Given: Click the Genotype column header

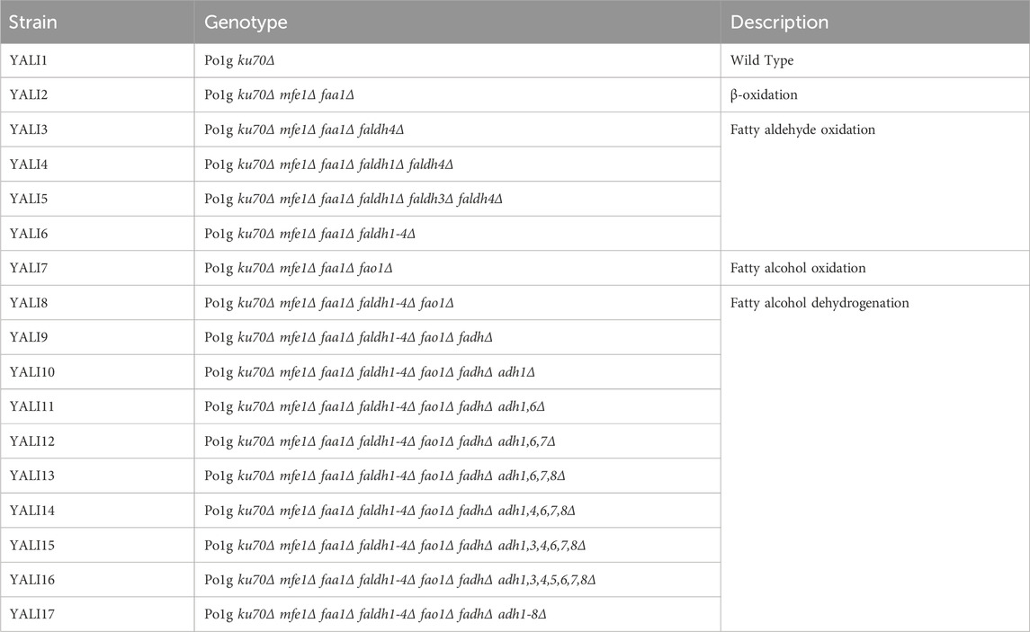Looking at the screenshot, I should pyautogui.click(x=246, y=22).
